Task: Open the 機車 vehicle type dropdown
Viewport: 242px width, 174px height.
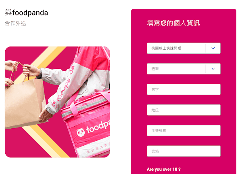Action: (184, 69)
